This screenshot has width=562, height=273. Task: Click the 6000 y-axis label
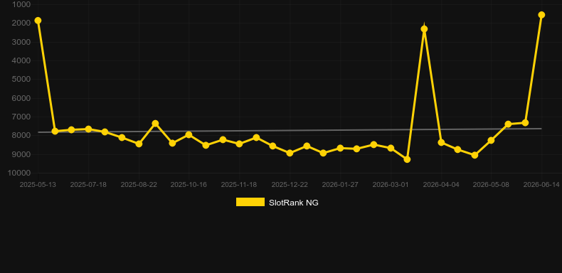[x=21, y=98]
